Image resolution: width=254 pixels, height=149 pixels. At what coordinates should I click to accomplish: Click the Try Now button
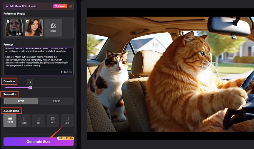pyautogui.click(x=60, y=6)
